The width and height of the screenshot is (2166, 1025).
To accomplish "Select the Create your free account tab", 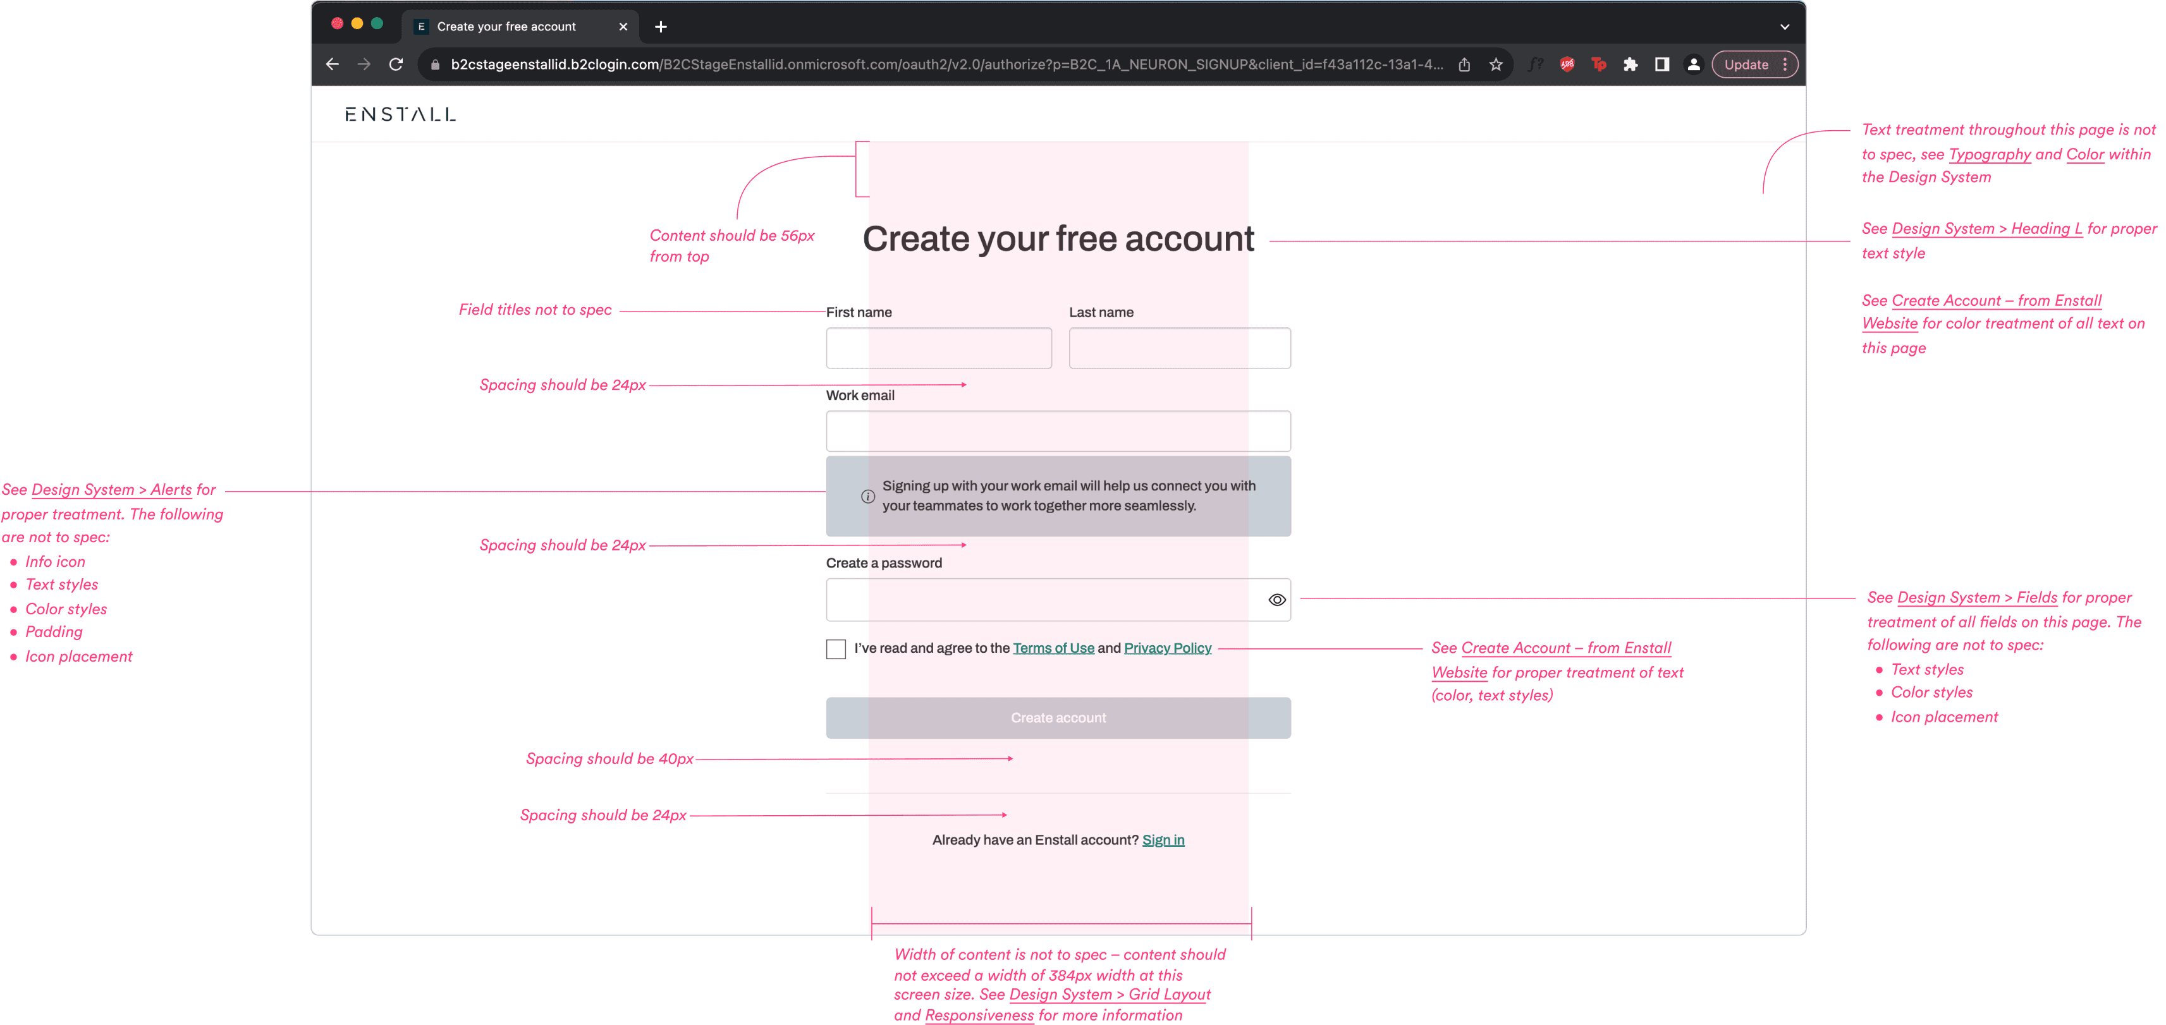I will (506, 27).
